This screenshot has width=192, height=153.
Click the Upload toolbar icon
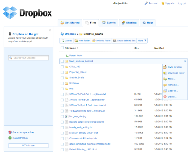[62, 40]
